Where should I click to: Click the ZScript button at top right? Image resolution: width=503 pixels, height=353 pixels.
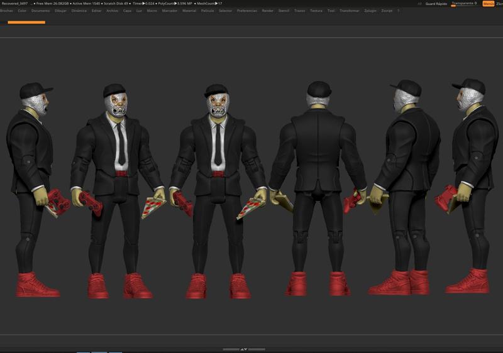[x=500, y=4]
